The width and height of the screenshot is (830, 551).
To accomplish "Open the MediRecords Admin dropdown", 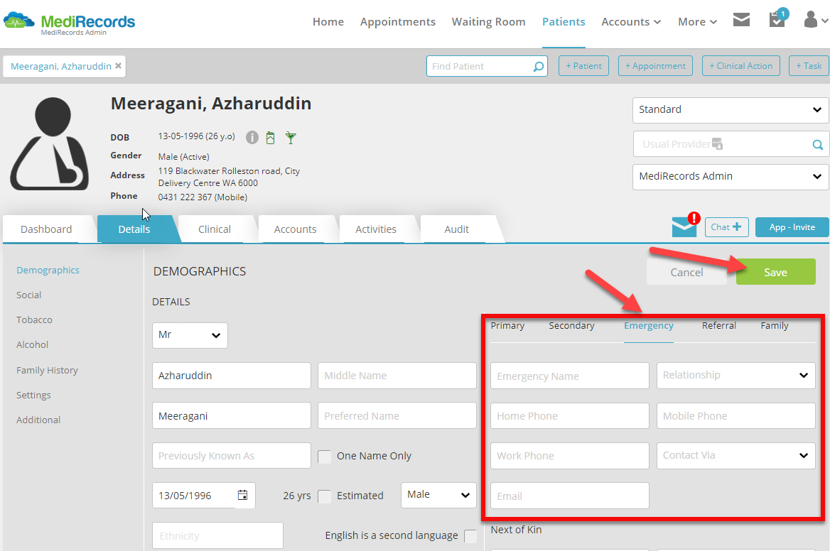I will click(x=731, y=177).
